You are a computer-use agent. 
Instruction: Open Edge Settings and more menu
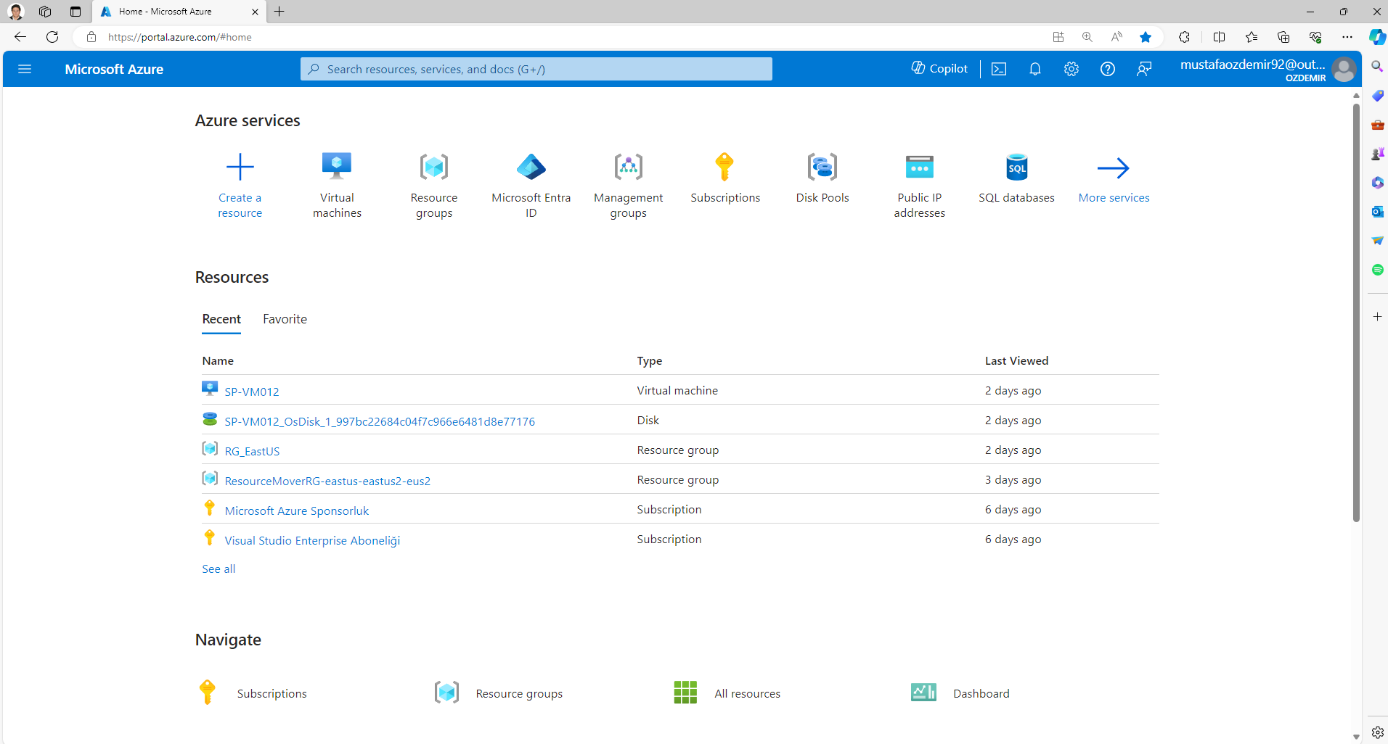(x=1347, y=37)
